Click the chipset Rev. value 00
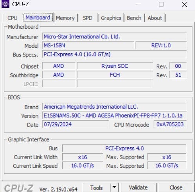Screen dimensions: 195x192 (x=178, y=66)
